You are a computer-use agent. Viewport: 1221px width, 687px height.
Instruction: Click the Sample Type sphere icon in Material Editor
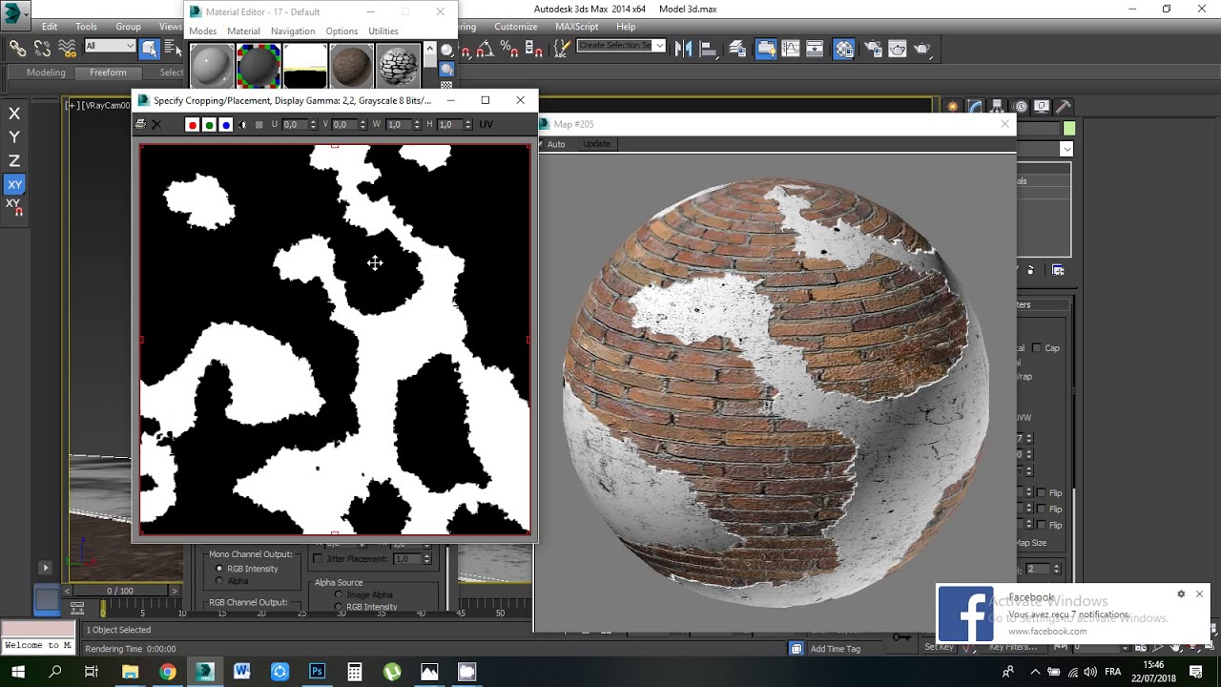click(x=446, y=50)
